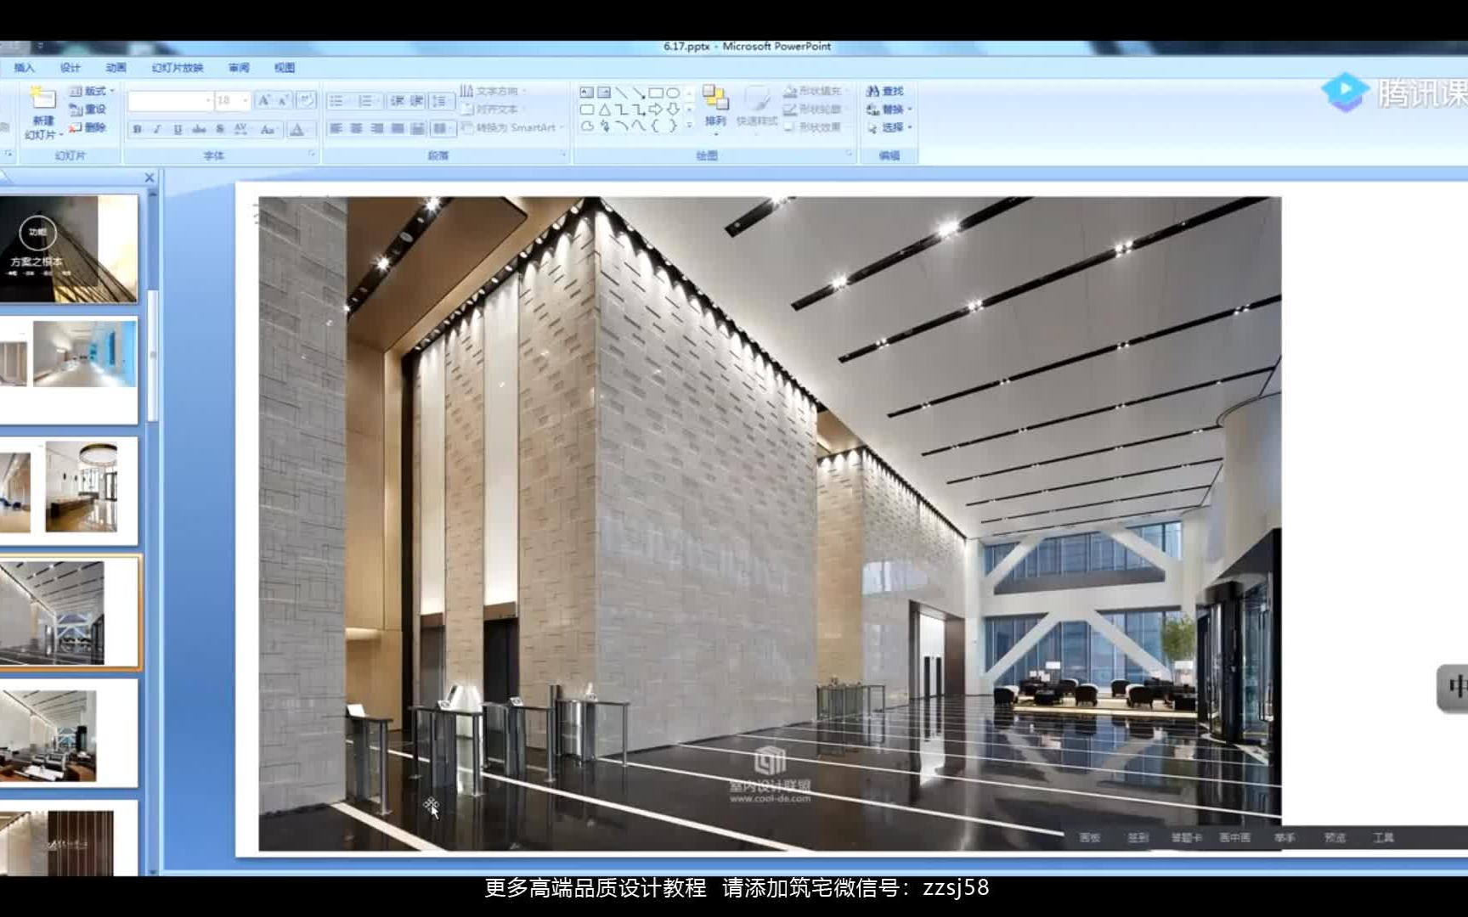This screenshot has height=917, width=1468.
Task: Select the oval shape in the shapes gallery
Action: 674,94
